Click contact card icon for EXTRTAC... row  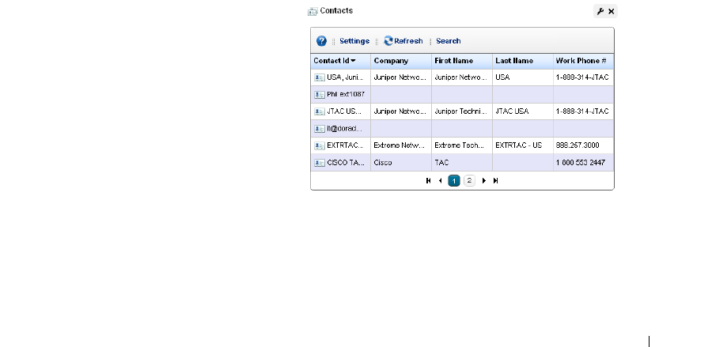320,145
